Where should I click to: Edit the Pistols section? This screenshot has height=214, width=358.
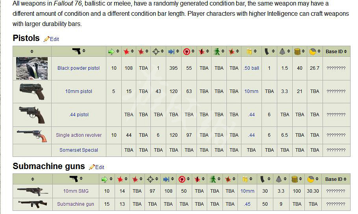[x=54, y=39]
